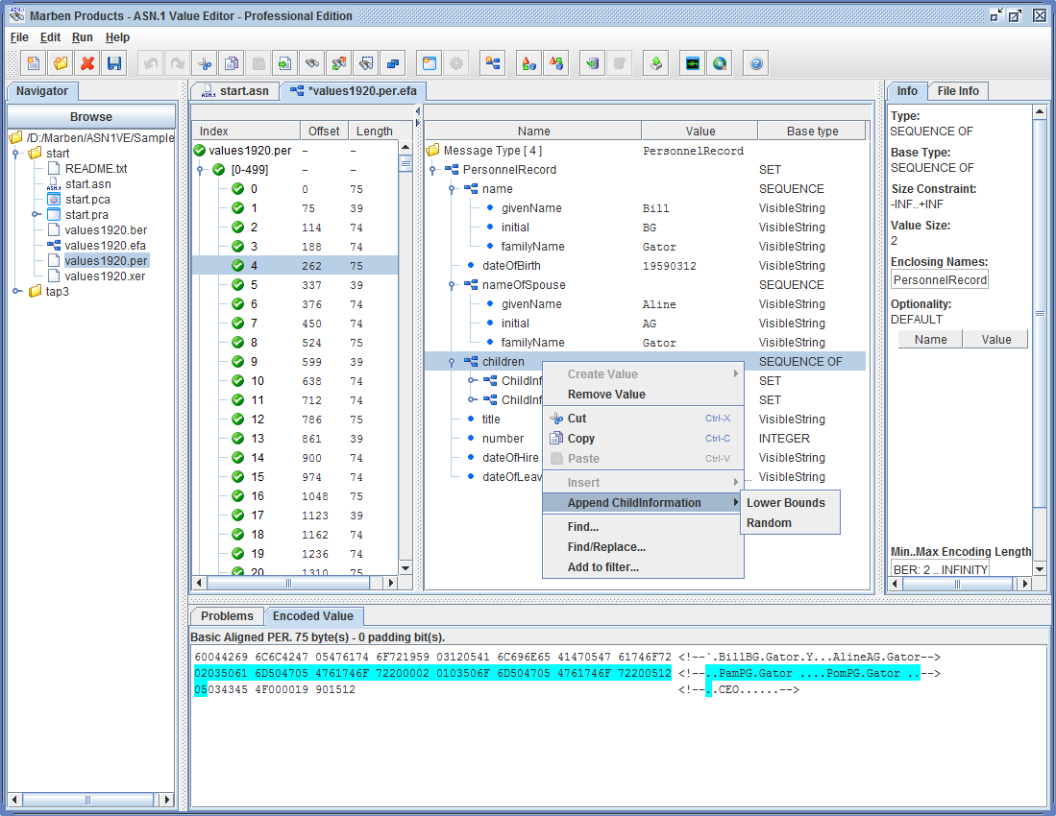
Task: Click the shapes with green arrow toolbar icon
Action: [x=556, y=63]
